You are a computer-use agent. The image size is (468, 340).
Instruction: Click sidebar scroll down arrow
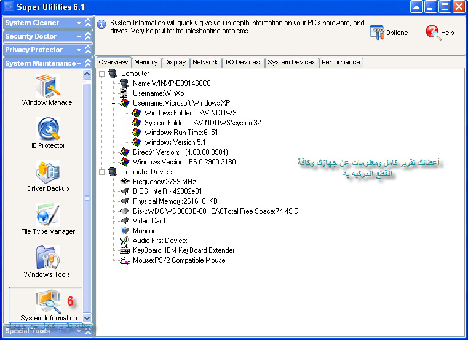pyautogui.click(x=87, y=318)
